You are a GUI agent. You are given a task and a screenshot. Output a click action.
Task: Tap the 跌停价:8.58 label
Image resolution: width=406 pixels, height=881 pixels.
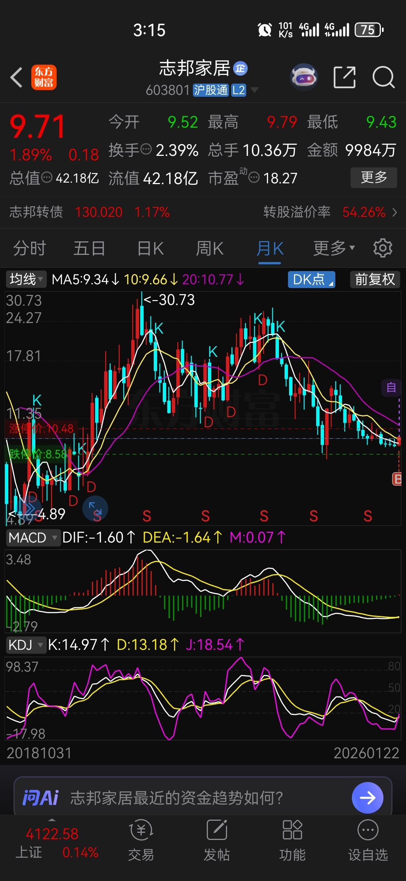(38, 454)
